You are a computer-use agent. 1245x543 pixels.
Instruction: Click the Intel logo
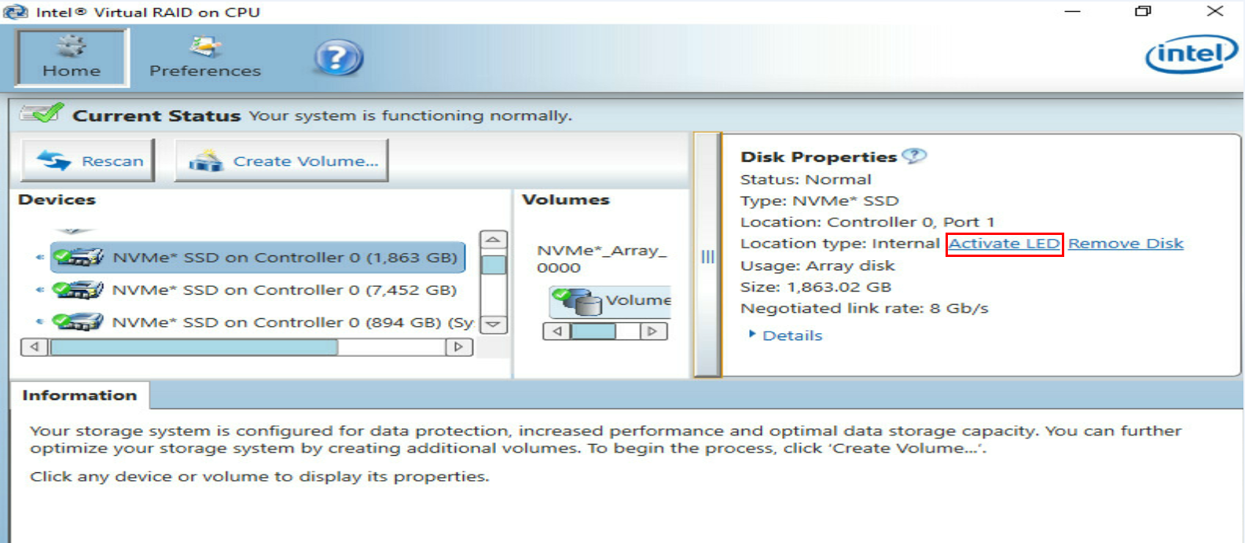pyautogui.click(x=1191, y=53)
